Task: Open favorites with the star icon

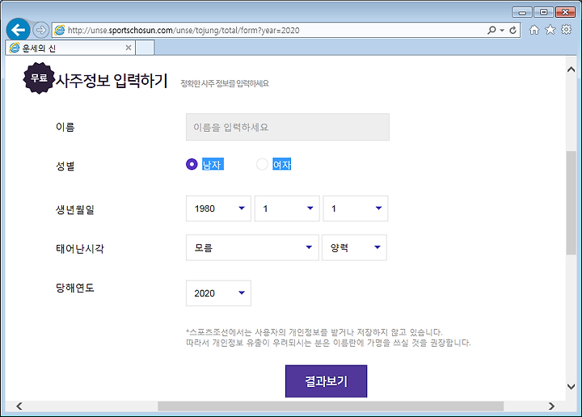Action: (x=550, y=30)
